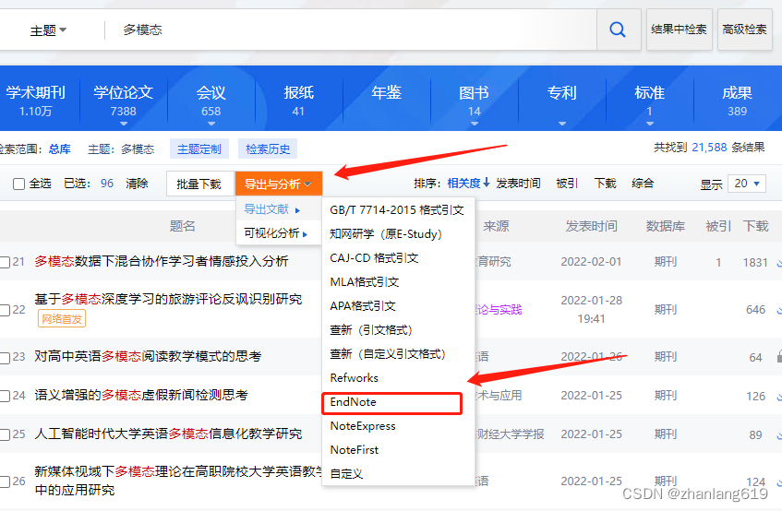Image resolution: width=782 pixels, height=511 pixels.
Task: Select 查新 (引文格式) option
Action: pos(371,329)
